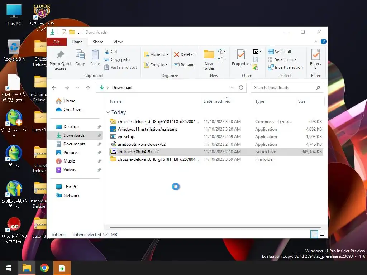Open the Move to dropdown
The image size is (367, 275).
(x=156, y=54)
